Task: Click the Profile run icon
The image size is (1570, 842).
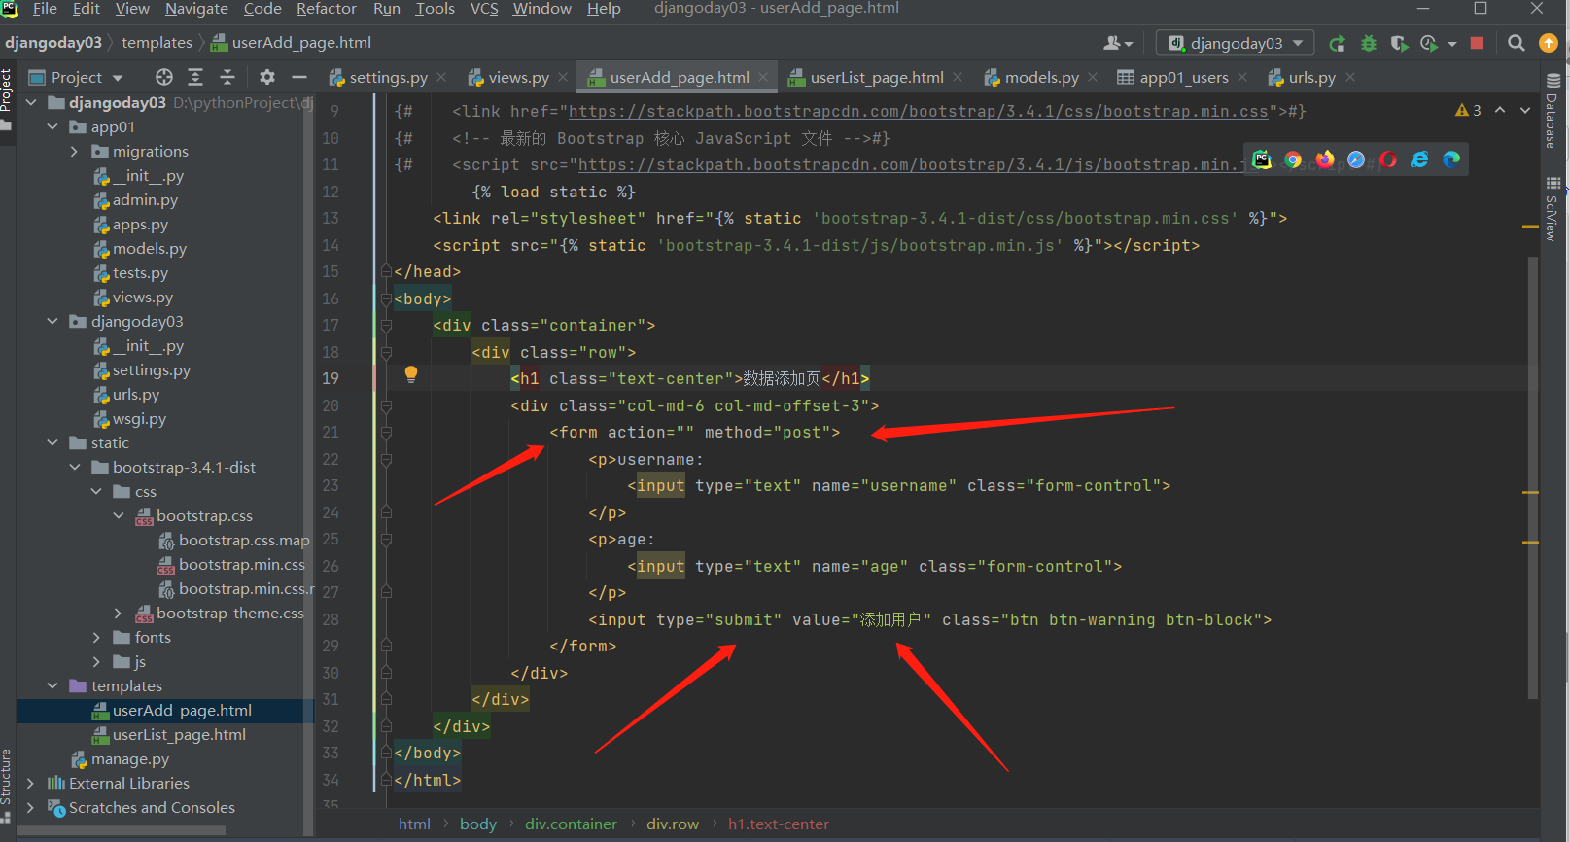Action: [1428, 43]
